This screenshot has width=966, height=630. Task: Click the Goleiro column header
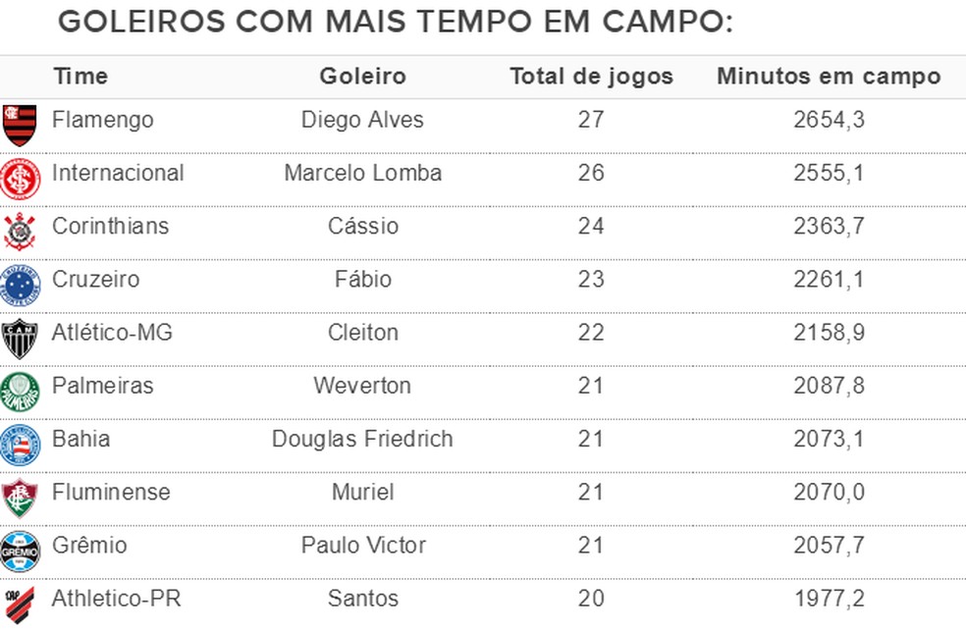(x=363, y=77)
